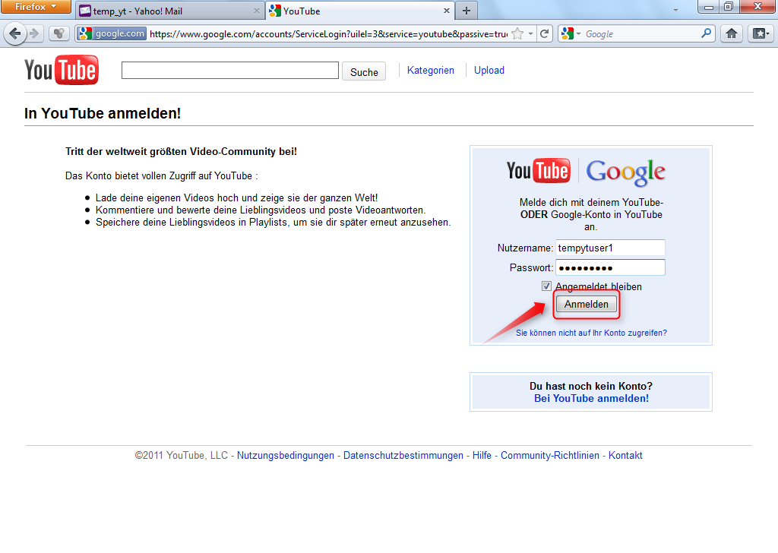Open the Bookmarks panel icon
This screenshot has height=553, width=778.
761,33
